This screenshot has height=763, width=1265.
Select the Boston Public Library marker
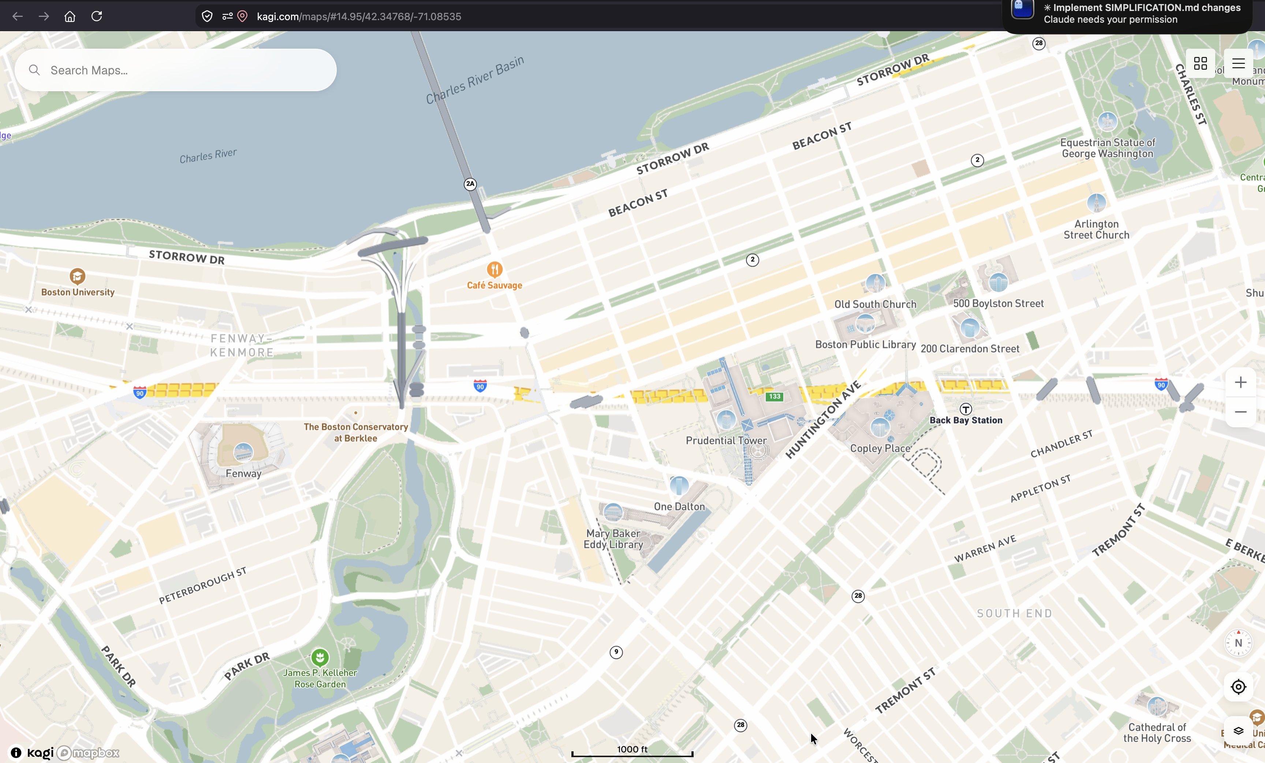[x=865, y=324]
